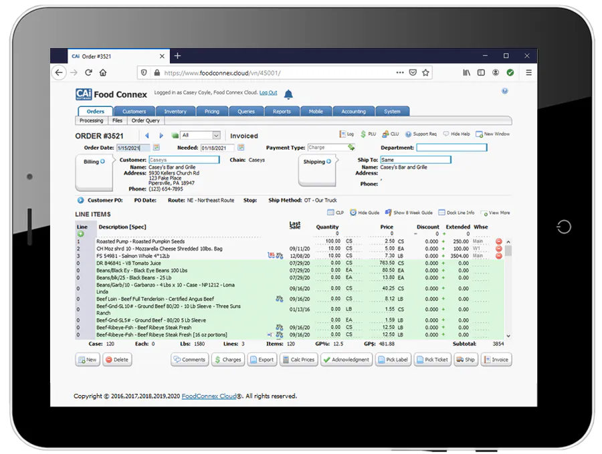Open the Files subtab
Viewport: 602px width, 454px height.
tap(118, 120)
